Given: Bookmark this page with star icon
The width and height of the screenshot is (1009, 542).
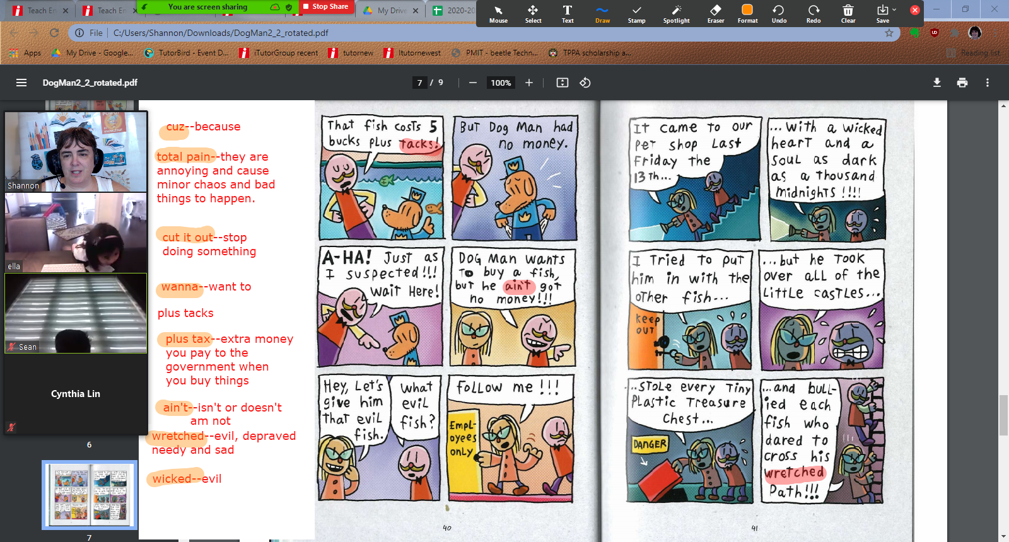Looking at the screenshot, I should 889,33.
